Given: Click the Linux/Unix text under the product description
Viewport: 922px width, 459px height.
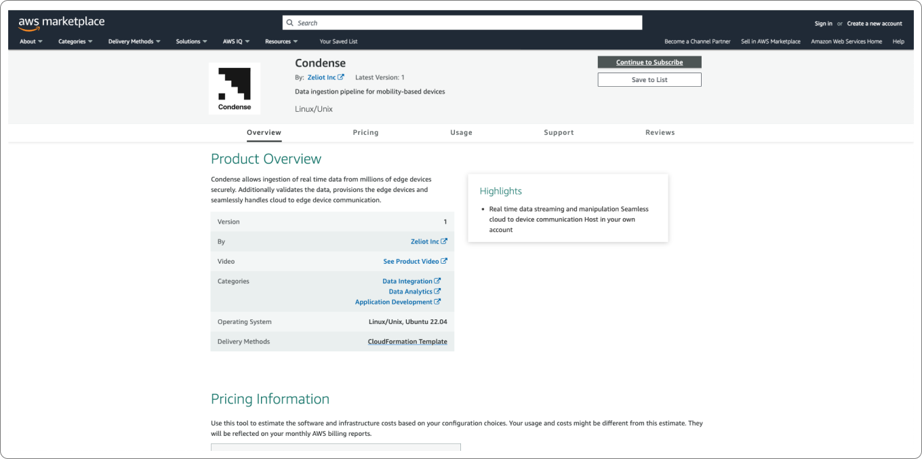Looking at the screenshot, I should tap(314, 108).
